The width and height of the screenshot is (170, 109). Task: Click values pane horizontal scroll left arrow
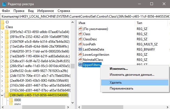pyautogui.click(x=79, y=107)
